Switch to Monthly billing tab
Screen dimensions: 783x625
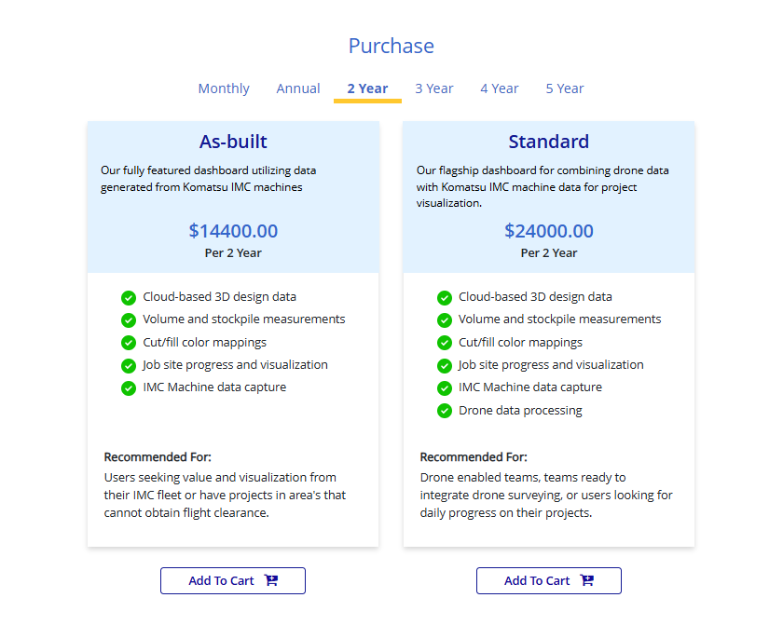tap(224, 88)
